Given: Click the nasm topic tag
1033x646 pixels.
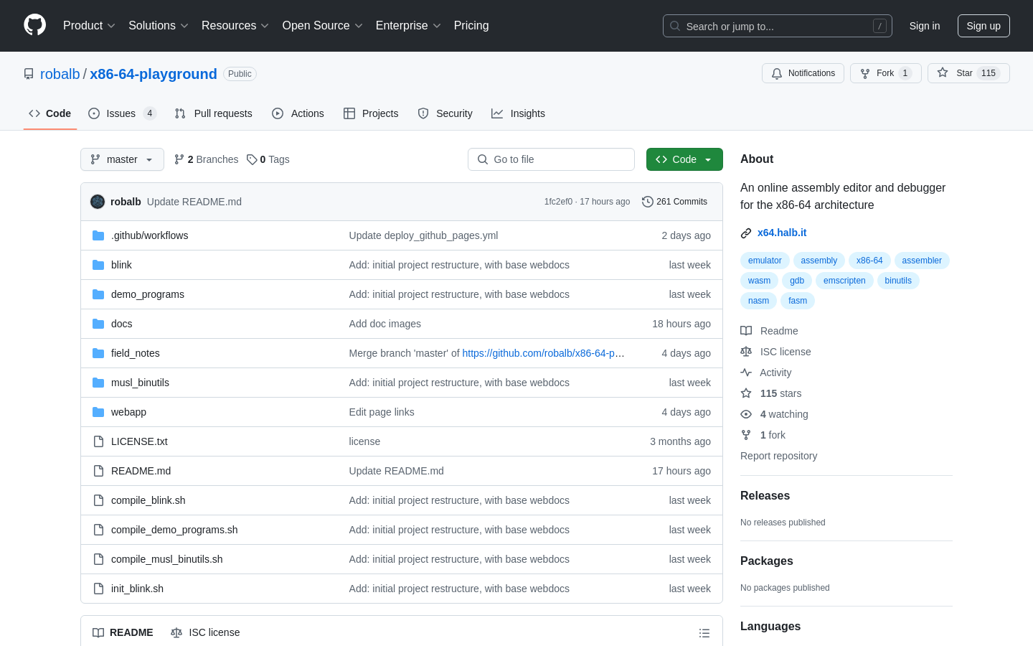Looking at the screenshot, I should click(758, 301).
